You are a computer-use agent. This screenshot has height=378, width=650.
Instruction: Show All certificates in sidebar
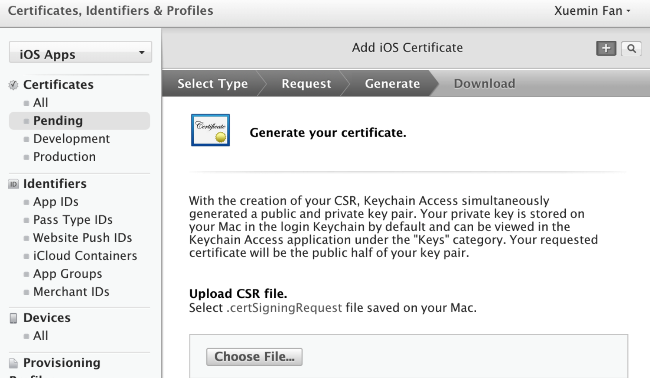pos(41,103)
